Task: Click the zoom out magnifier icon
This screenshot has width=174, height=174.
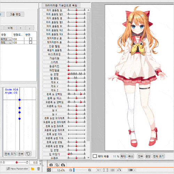Action: click(71, 170)
